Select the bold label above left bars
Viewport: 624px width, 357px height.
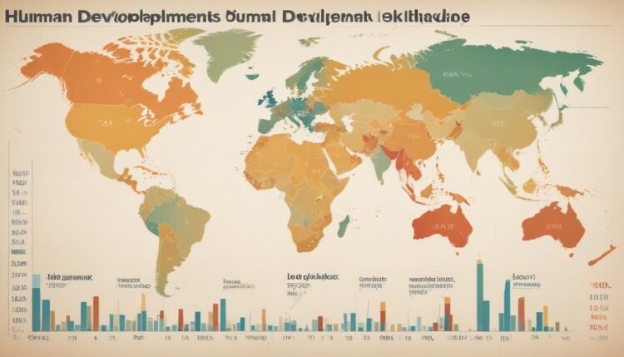point(68,275)
